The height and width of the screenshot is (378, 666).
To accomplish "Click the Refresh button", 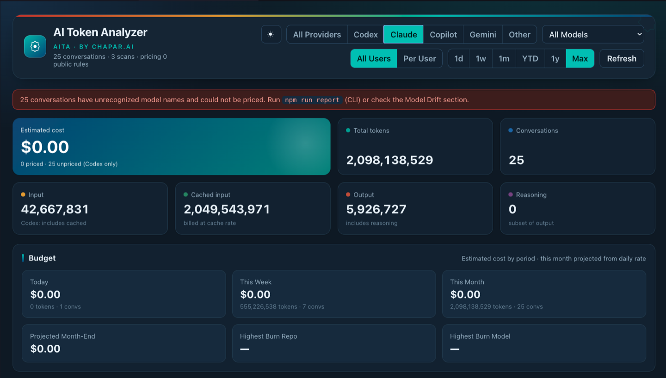I will pos(622,59).
